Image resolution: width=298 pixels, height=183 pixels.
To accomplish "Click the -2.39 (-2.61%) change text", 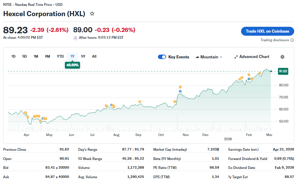I will click(x=49, y=30).
